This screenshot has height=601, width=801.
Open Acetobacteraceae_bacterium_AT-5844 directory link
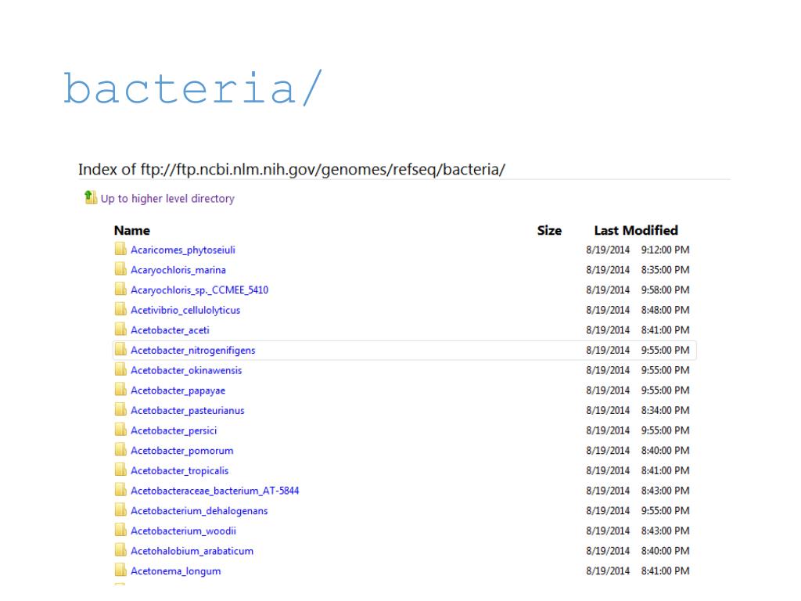tap(215, 491)
